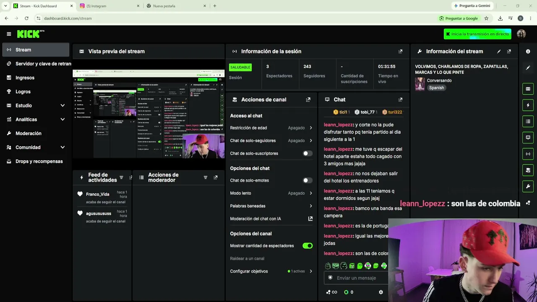Toggle the broadcast session widget in the right rail

point(528,154)
